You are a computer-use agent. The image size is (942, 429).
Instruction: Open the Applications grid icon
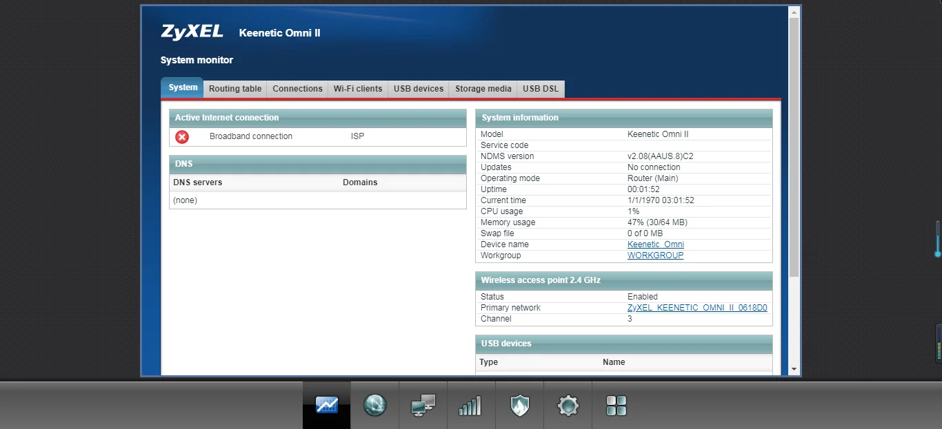pos(616,405)
